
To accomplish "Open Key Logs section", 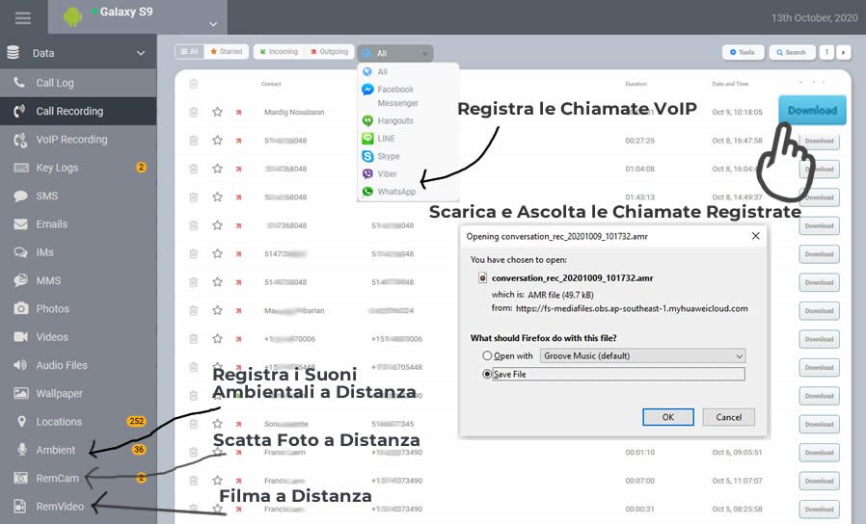I will coord(78,168).
